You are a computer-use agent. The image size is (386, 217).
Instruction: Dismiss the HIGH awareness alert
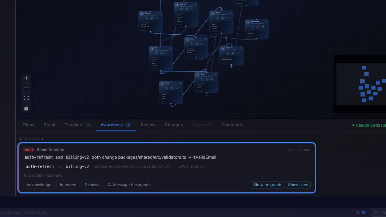coord(92,185)
